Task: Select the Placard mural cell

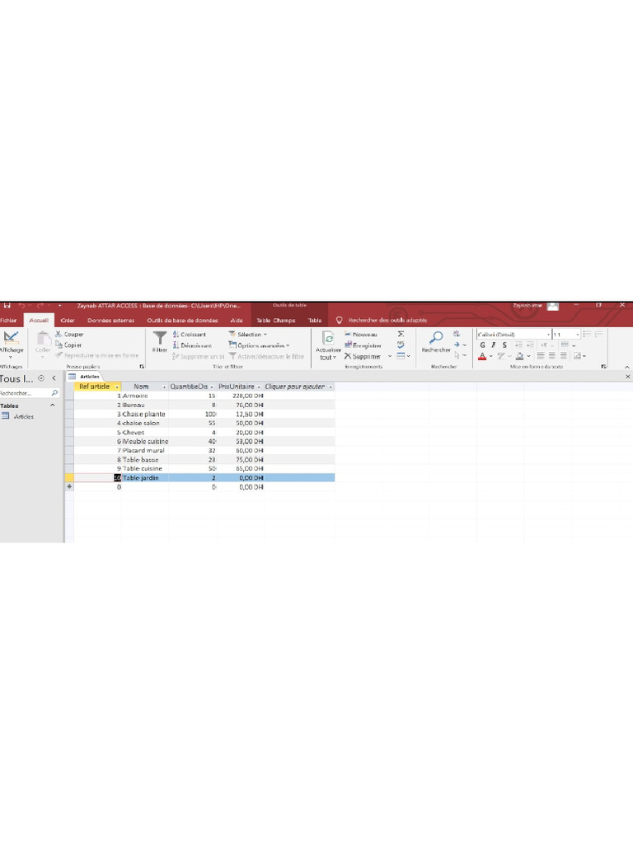Action: [x=144, y=451]
